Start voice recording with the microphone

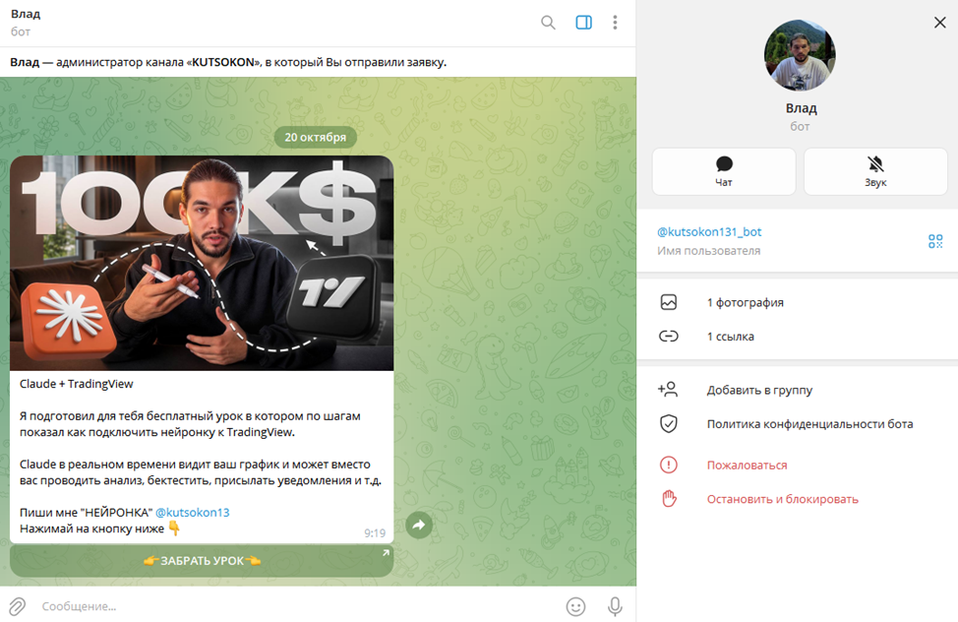click(x=615, y=606)
